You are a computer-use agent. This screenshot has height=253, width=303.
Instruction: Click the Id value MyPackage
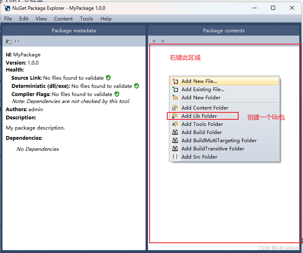click(27, 55)
